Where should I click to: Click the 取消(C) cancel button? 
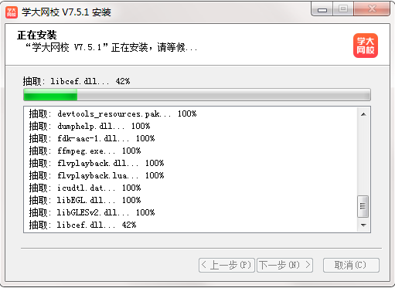(x=351, y=265)
